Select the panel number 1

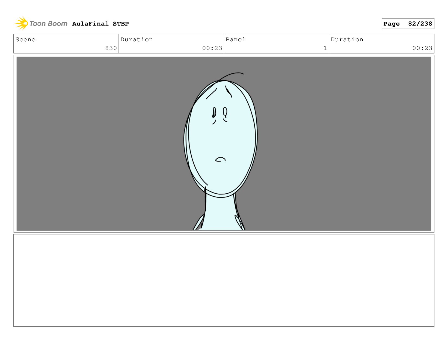click(325, 48)
